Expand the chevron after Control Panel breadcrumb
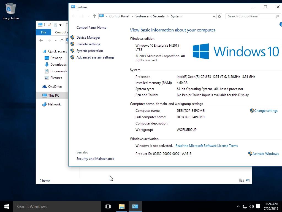 coord(132,16)
